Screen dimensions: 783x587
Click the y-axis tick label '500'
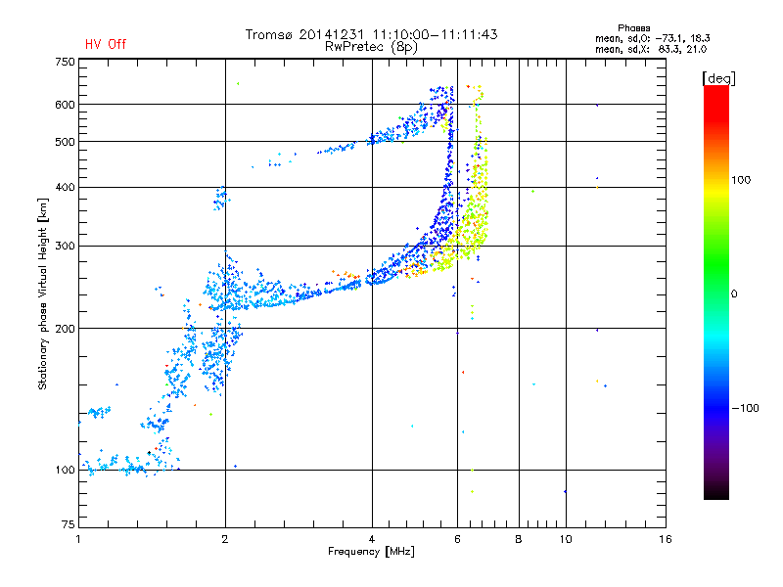(x=65, y=142)
